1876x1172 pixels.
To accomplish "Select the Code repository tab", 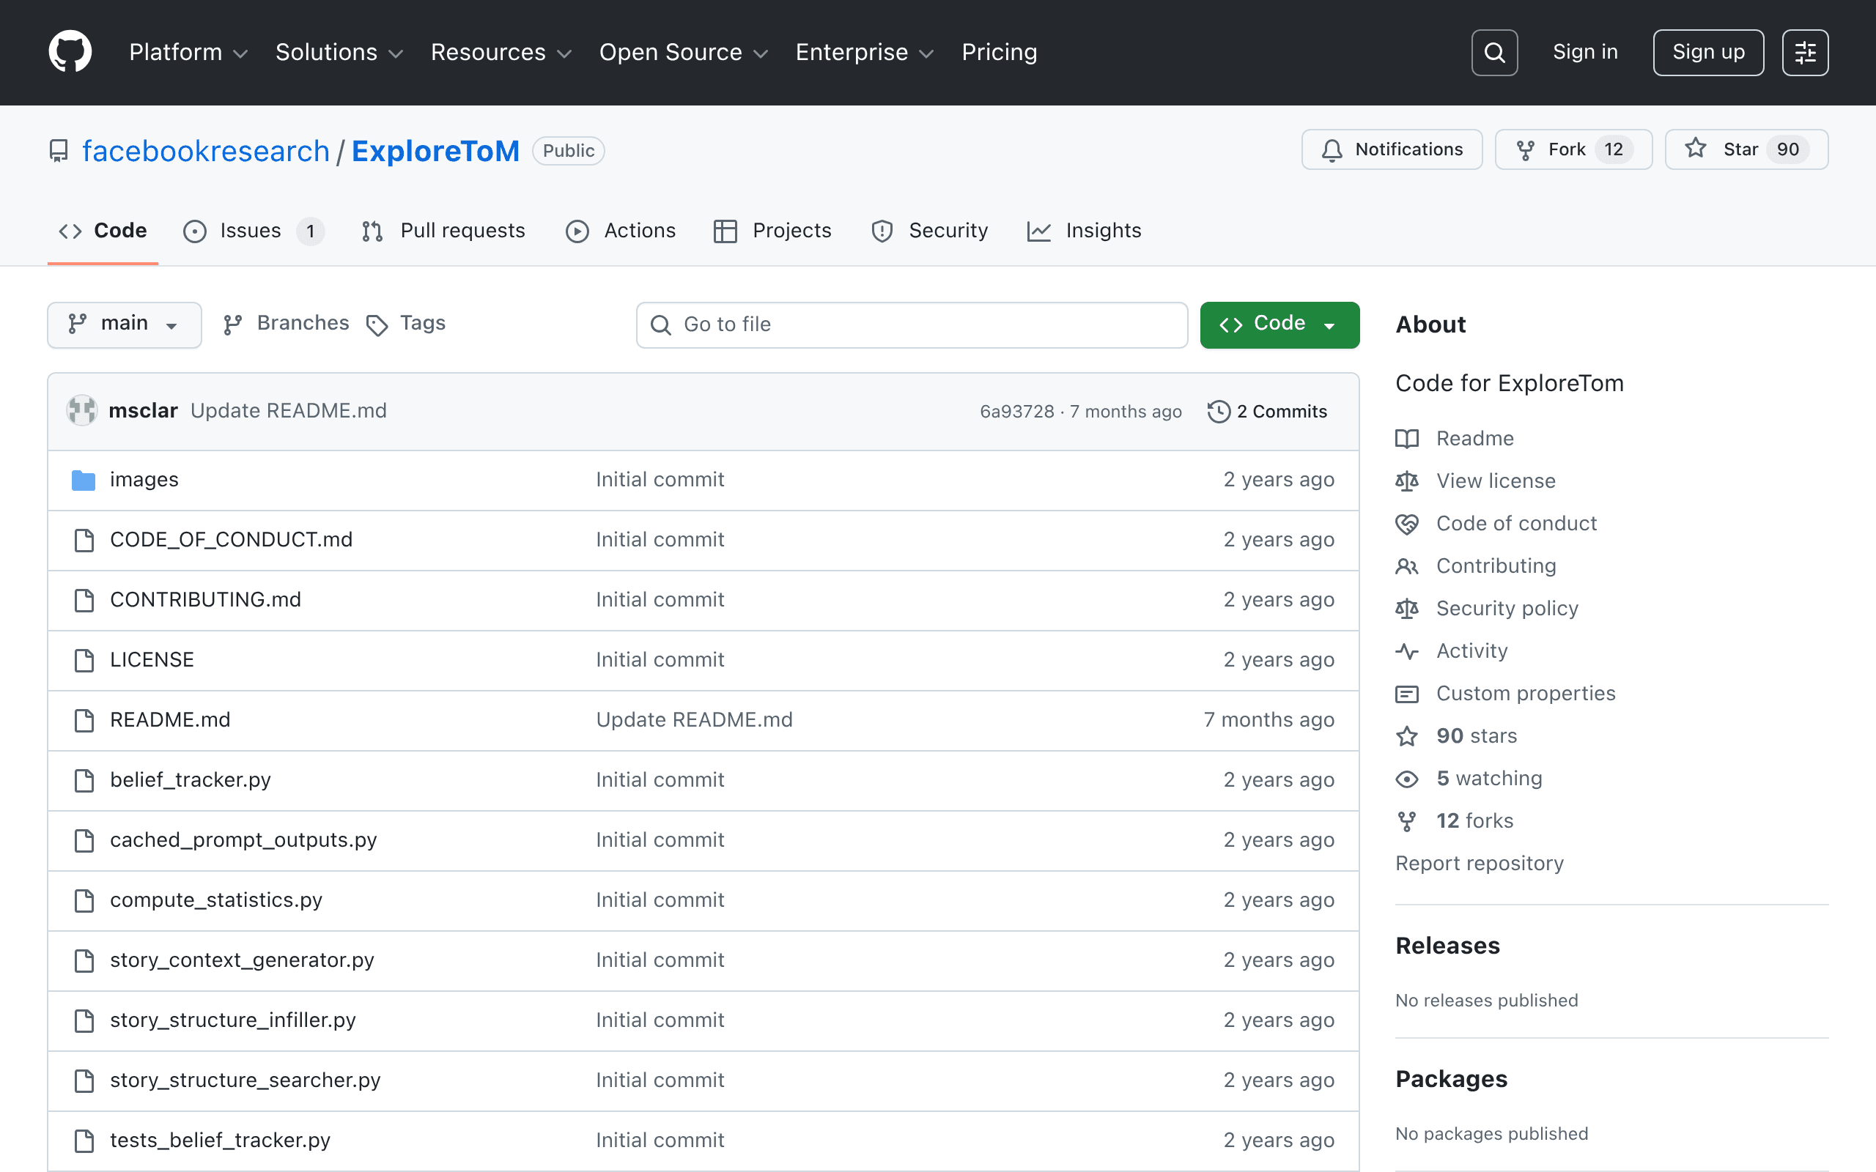I will [x=103, y=231].
